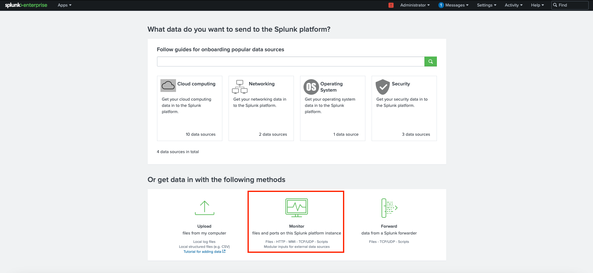Click 'Files - TCP/UDP - Scripts' under Forward
Image resolution: width=593 pixels, height=273 pixels.
coord(389,242)
